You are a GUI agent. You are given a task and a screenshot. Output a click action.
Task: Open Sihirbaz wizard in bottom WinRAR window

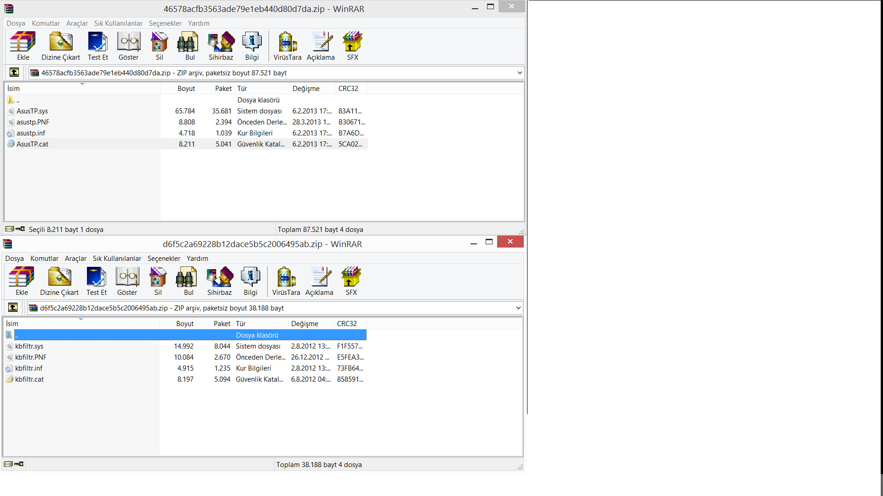click(219, 281)
